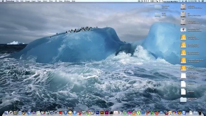
Task: Open Adobe Acrobat icon in Dock
Action: pyautogui.click(x=116, y=113)
